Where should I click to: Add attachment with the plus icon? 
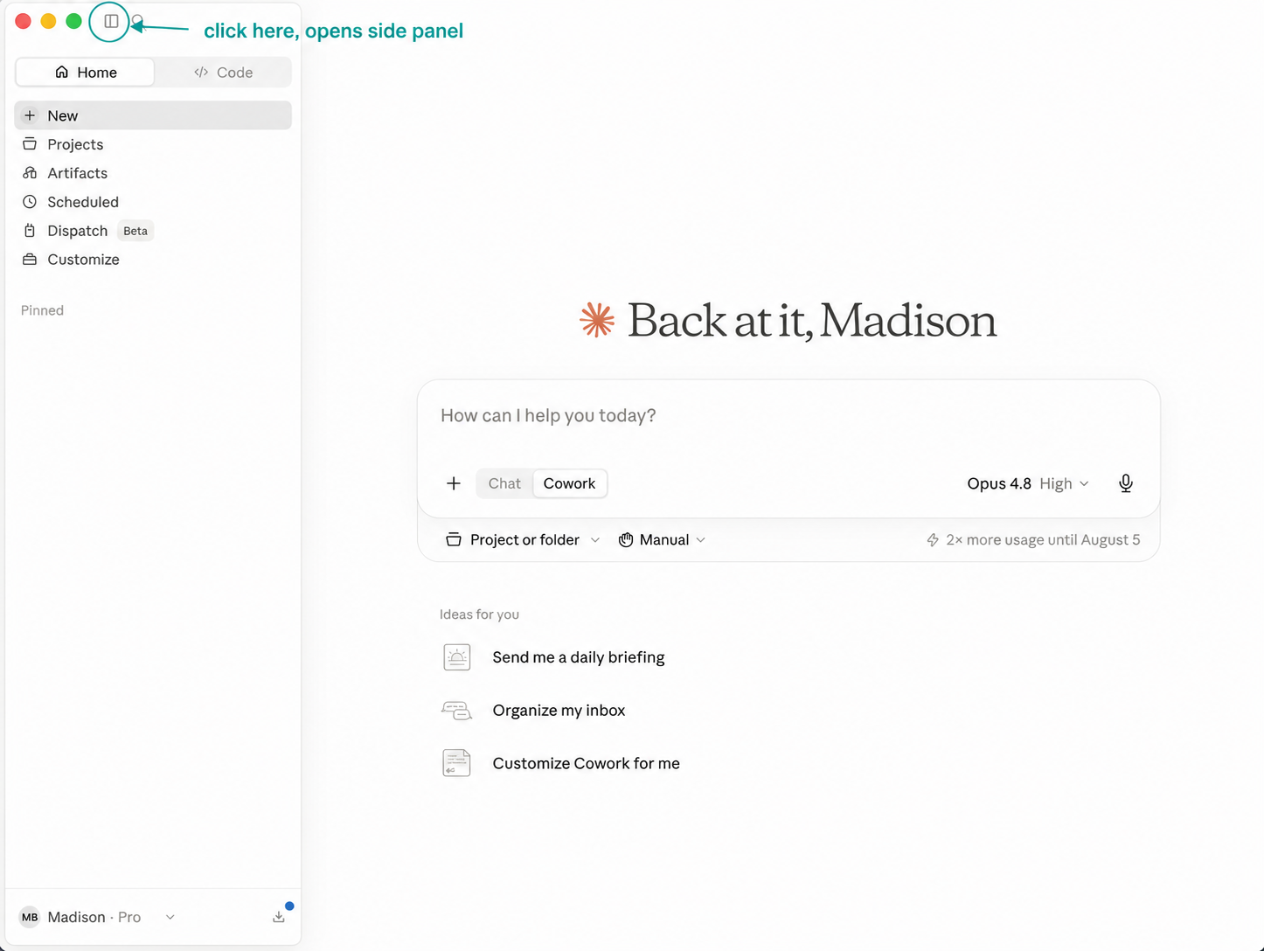coord(454,483)
